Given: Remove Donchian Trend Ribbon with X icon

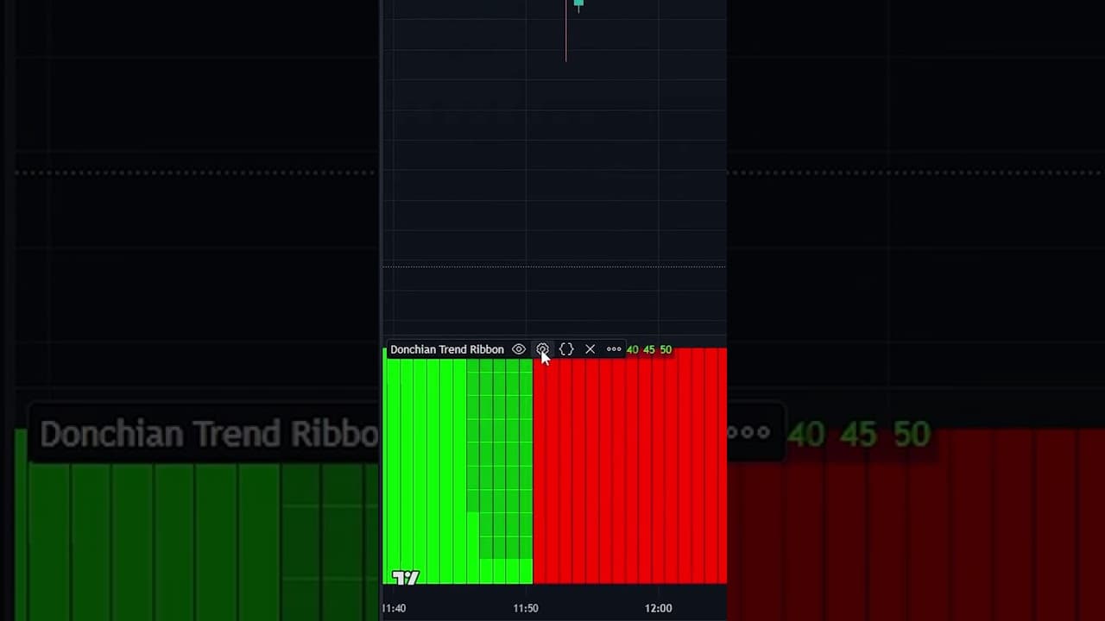Looking at the screenshot, I should 590,349.
